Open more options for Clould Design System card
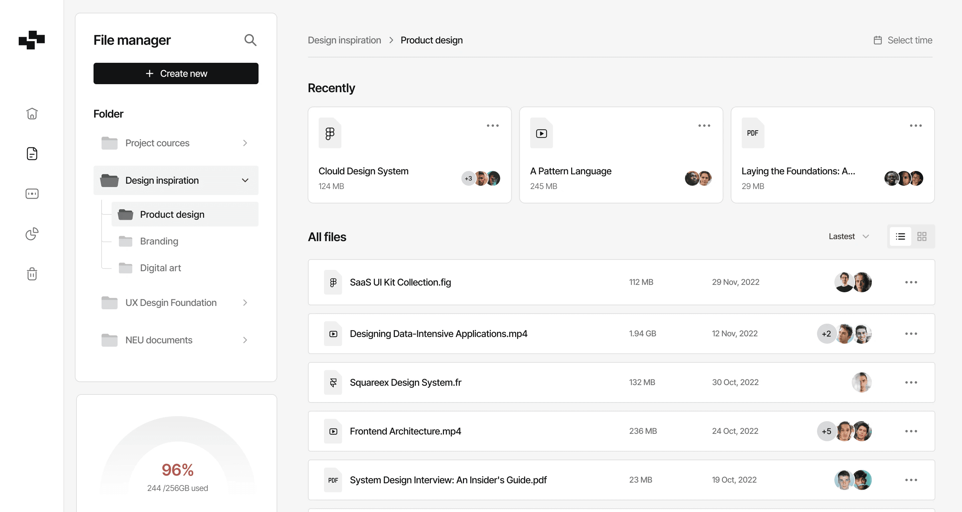962x512 pixels. coord(493,126)
